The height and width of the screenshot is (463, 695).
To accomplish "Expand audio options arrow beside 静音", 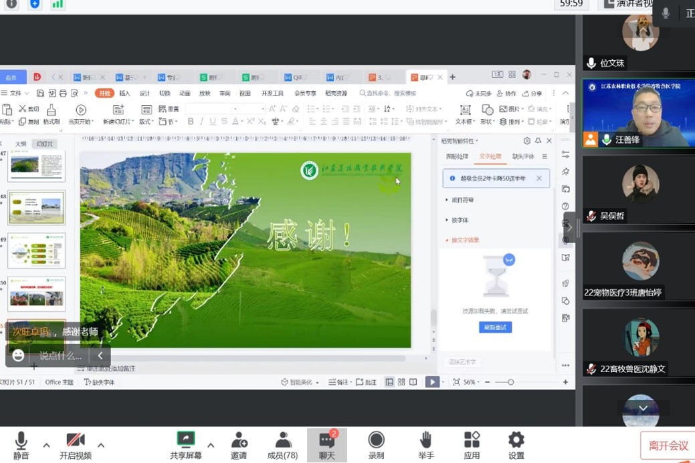I will point(46,445).
